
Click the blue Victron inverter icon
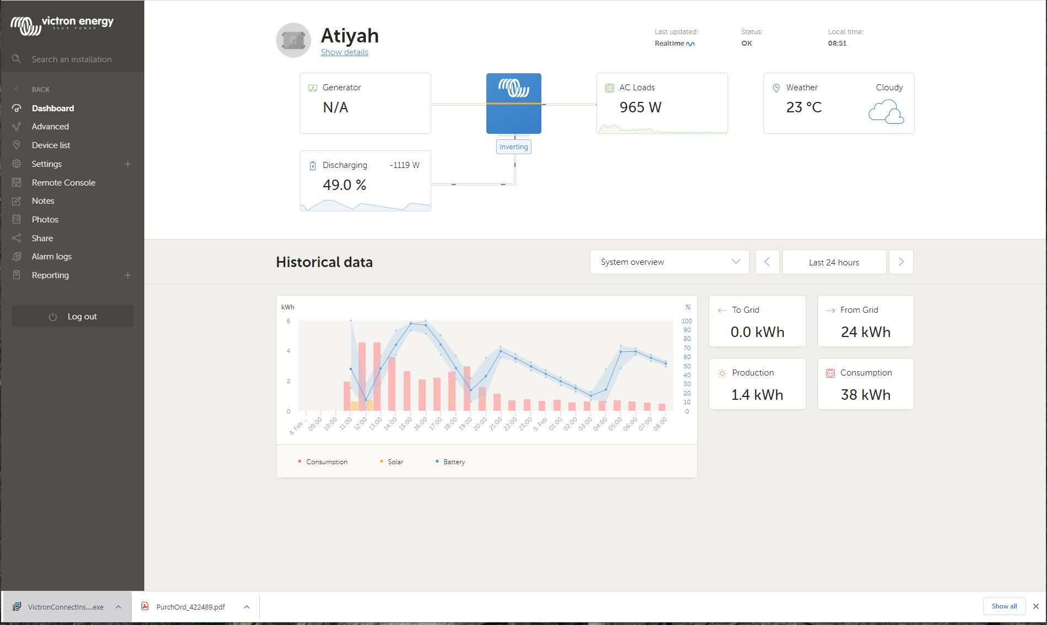(x=513, y=103)
